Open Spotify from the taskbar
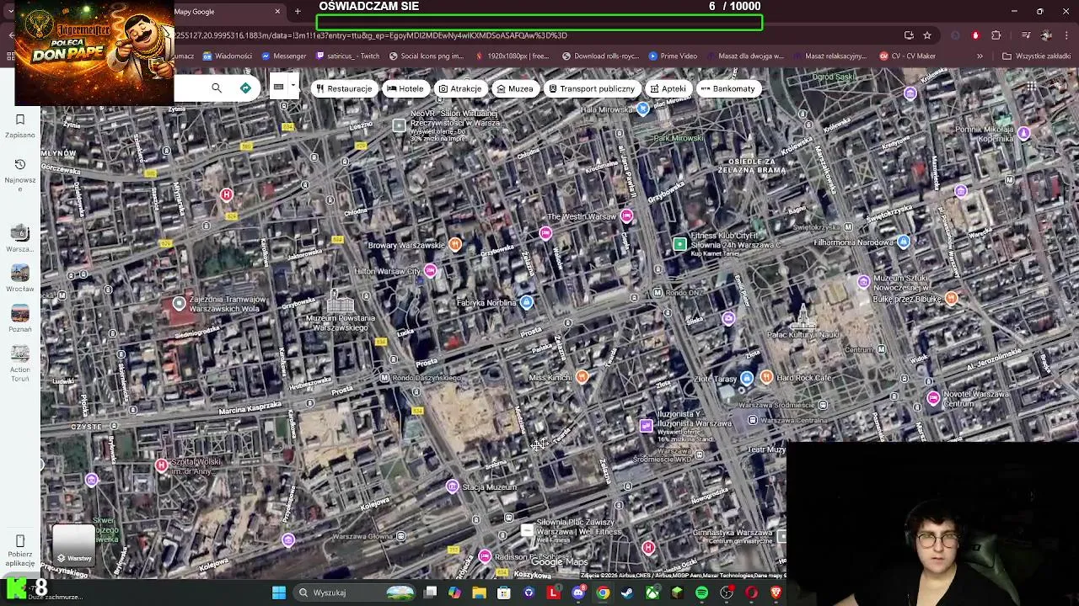 pos(702,593)
